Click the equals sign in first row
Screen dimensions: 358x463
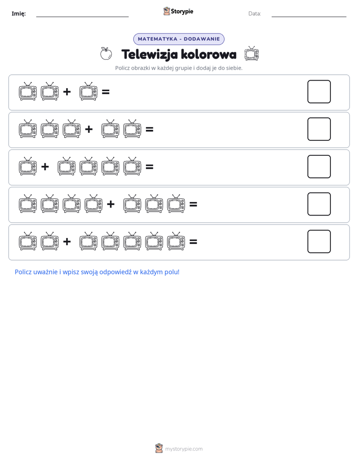106,92
